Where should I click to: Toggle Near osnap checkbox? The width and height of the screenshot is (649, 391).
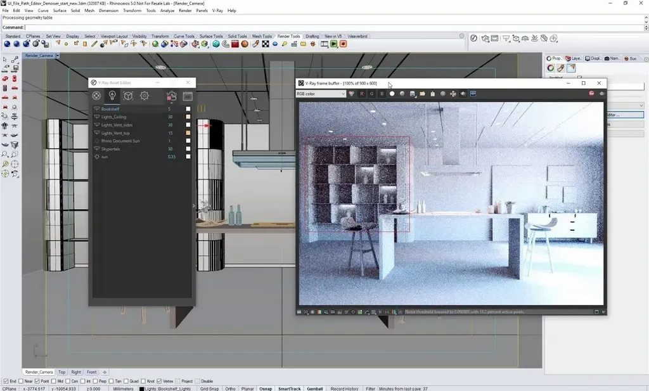tap(21, 381)
